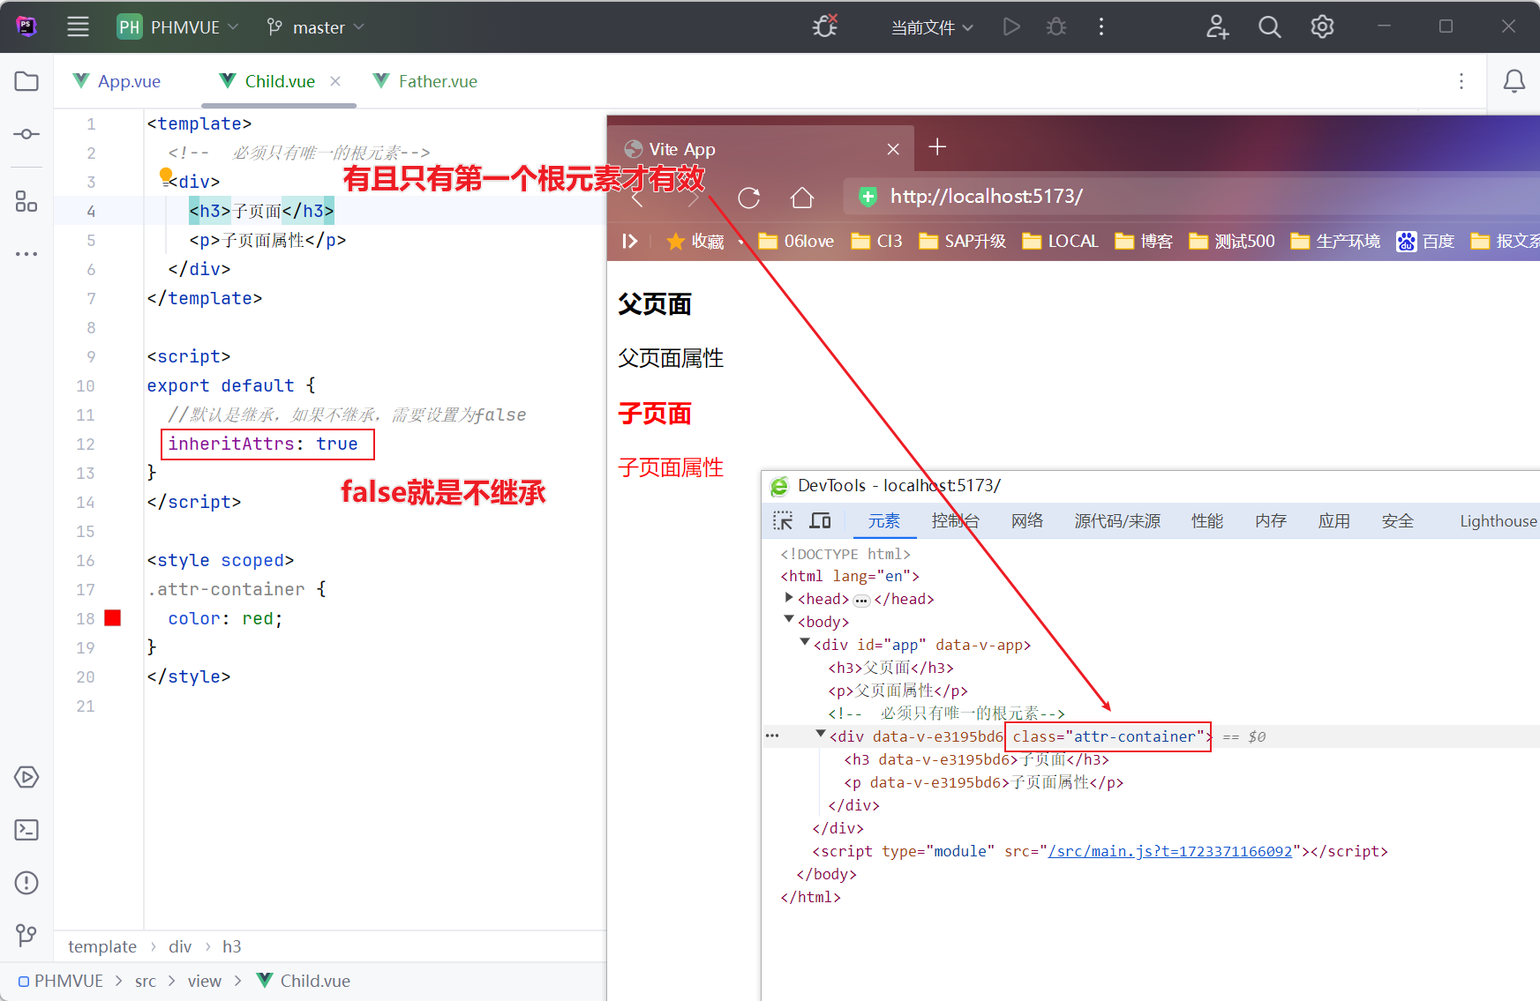Switch to DevTools 控制台 tab
The height and width of the screenshot is (1001, 1540).
point(955,520)
